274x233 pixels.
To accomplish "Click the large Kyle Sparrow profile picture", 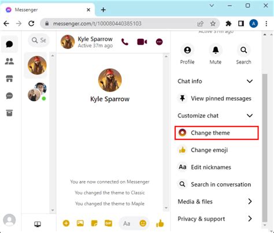I will pyautogui.click(x=110, y=80).
